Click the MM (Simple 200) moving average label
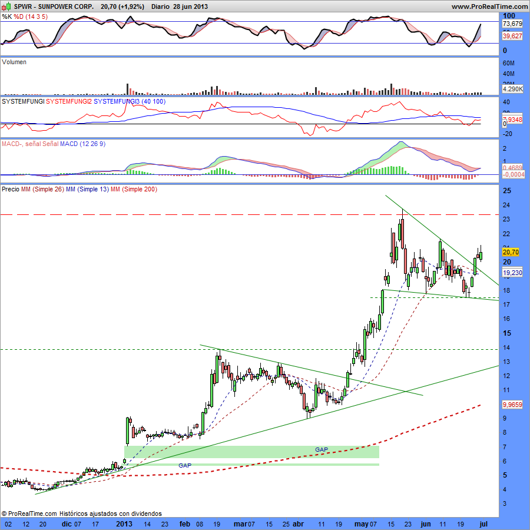530x530 pixels. [x=134, y=189]
